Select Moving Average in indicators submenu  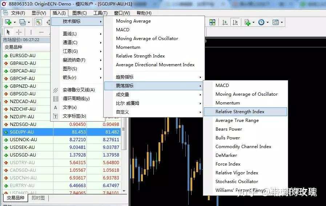coord(154,21)
